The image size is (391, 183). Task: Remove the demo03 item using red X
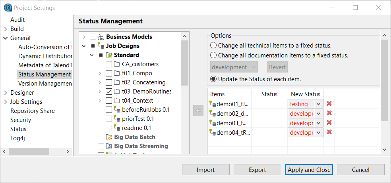329,123
